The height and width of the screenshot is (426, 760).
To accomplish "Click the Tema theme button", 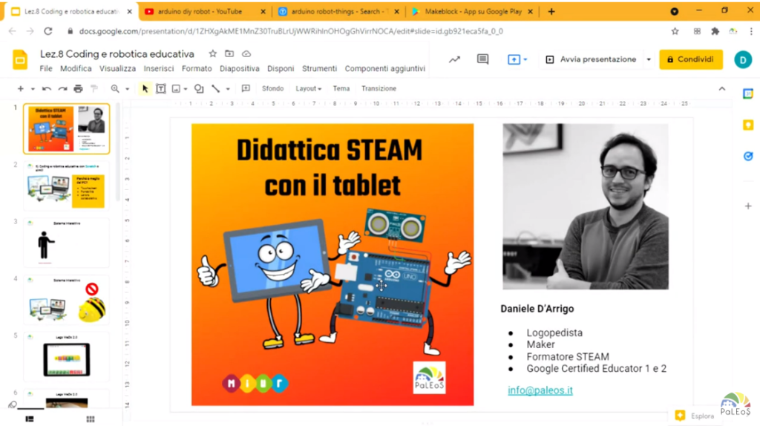I will [x=341, y=89].
